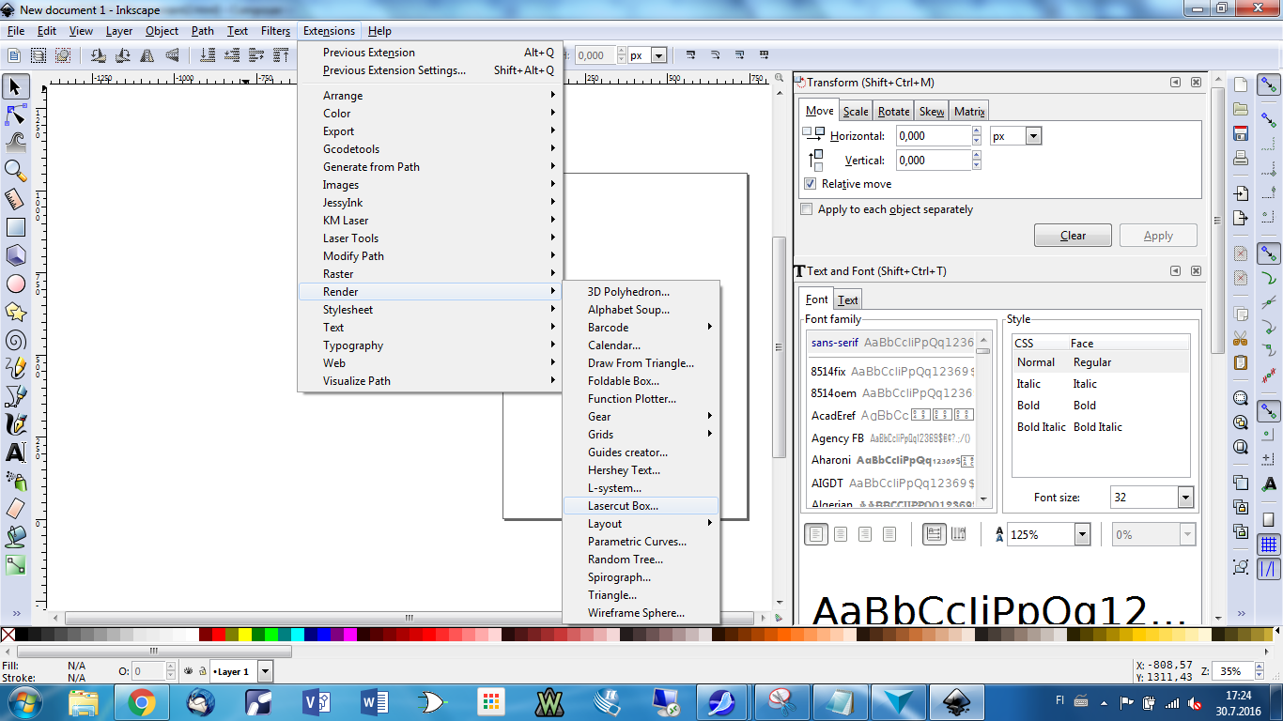Switch to the Rotate tab
Viewport: 1283px width, 721px height.
[893, 112]
